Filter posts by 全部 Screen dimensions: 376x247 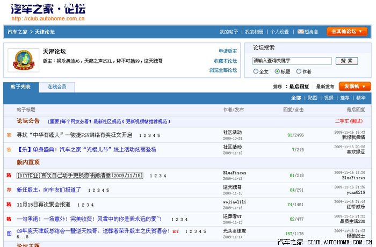pyautogui.click(x=296, y=98)
